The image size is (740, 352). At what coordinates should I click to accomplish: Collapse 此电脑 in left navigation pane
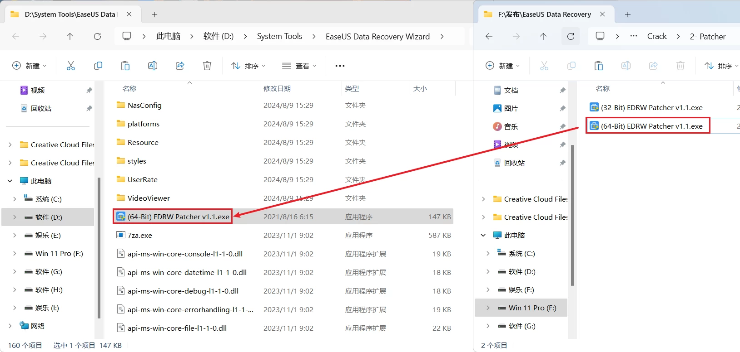(x=10, y=181)
